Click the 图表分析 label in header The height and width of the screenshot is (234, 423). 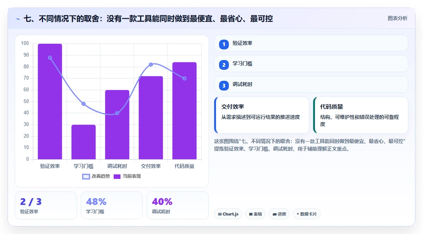[397, 18]
